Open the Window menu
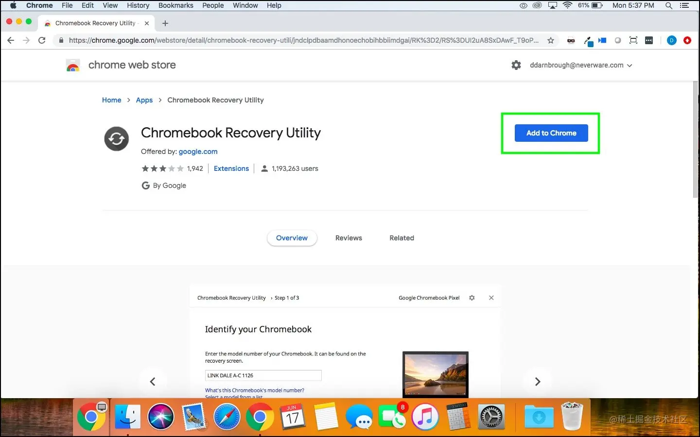 point(245,5)
